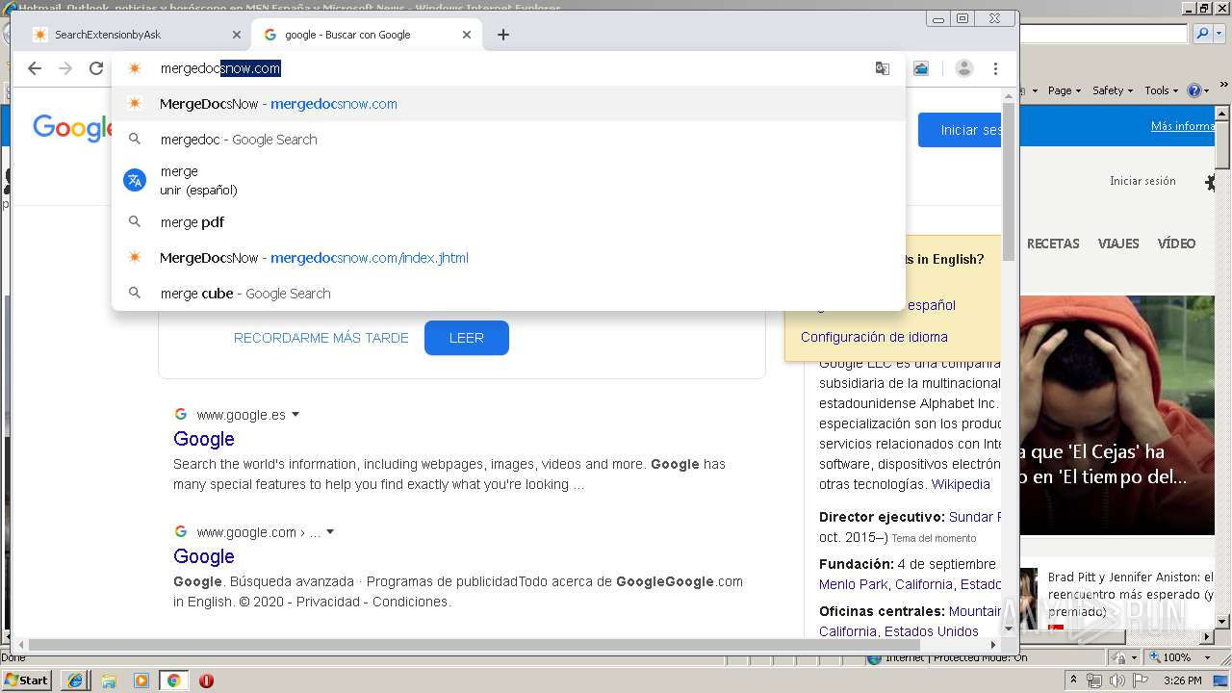Open the VIAJES section on MSN
The height and width of the screenshot is (693, 1232).
(1118, 244)
